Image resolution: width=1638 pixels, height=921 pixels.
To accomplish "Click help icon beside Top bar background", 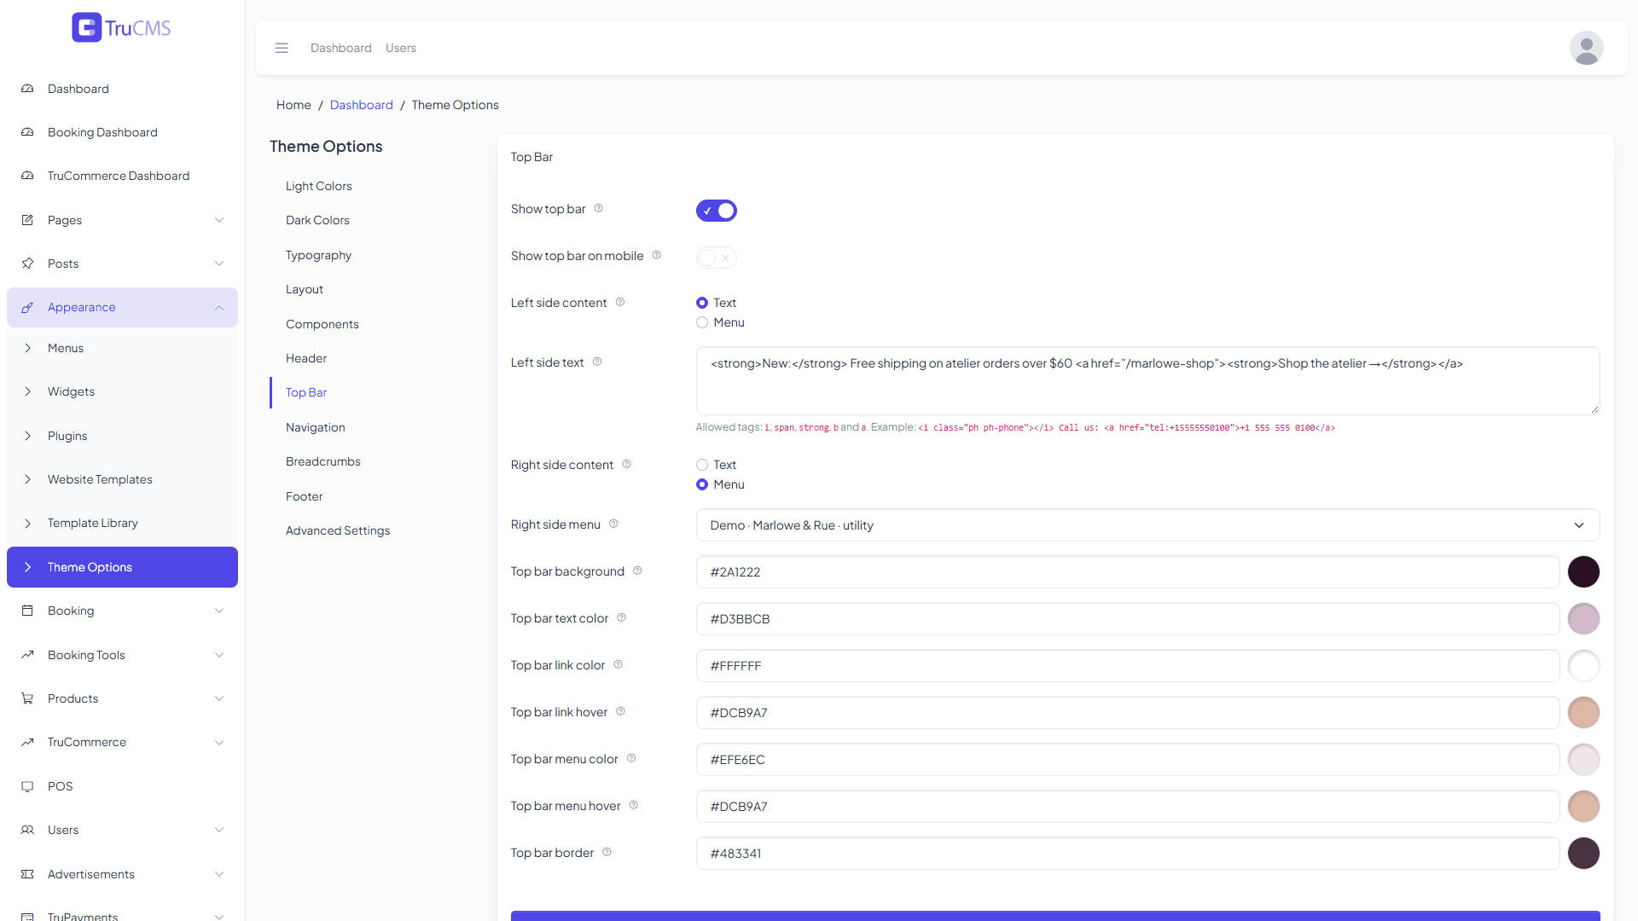I will (x=637, y=571).
